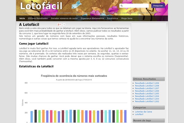The image size is (184, 123).
Task: Open the Esperança Matemática menu
Action: tap(92, 18)
